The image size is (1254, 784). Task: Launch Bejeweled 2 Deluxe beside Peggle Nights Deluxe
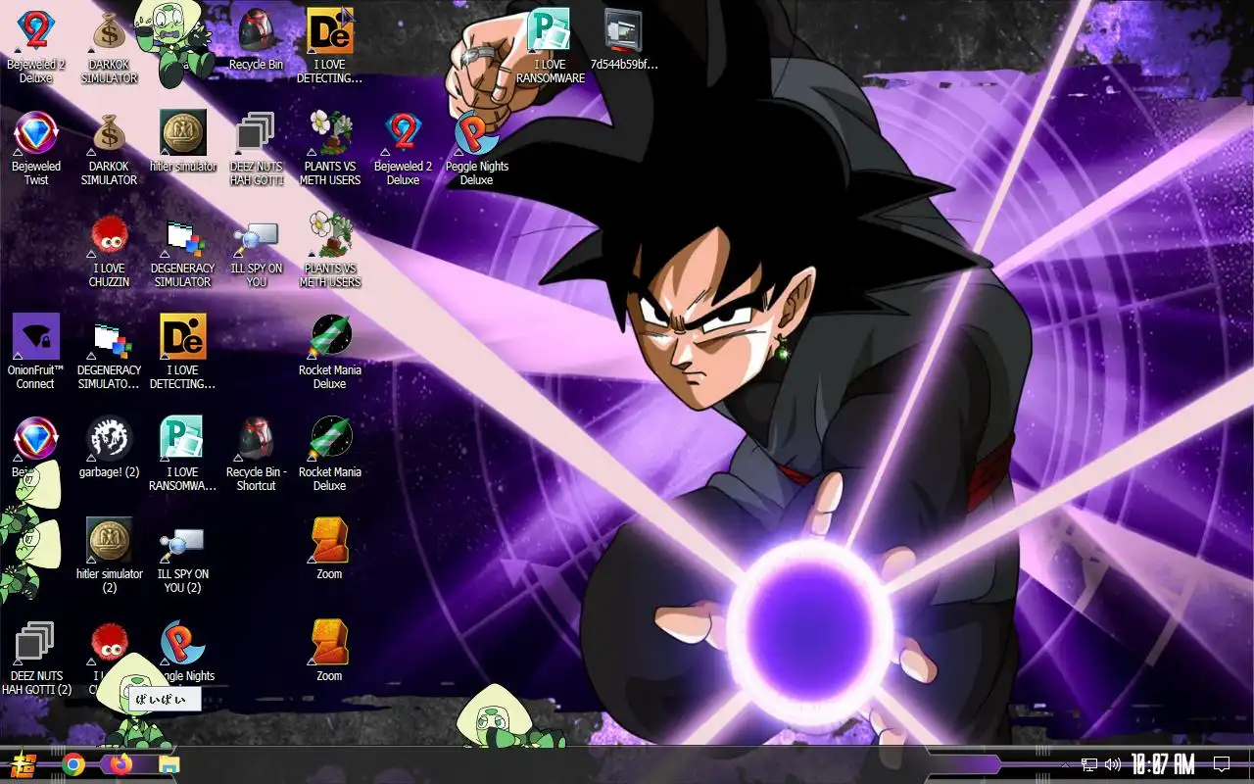click(403, 134)
